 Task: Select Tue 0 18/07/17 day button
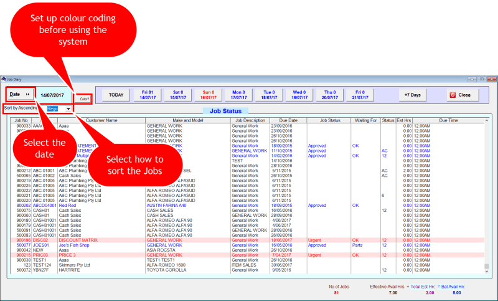tap(269, 95)
